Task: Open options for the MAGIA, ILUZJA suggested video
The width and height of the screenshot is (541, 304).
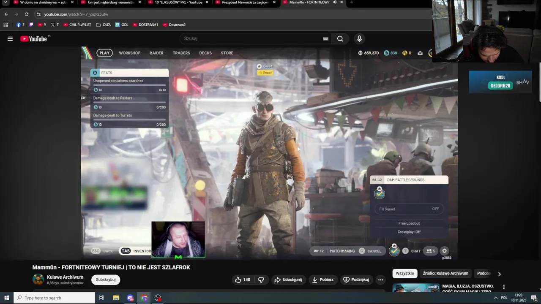Action: 503,287
